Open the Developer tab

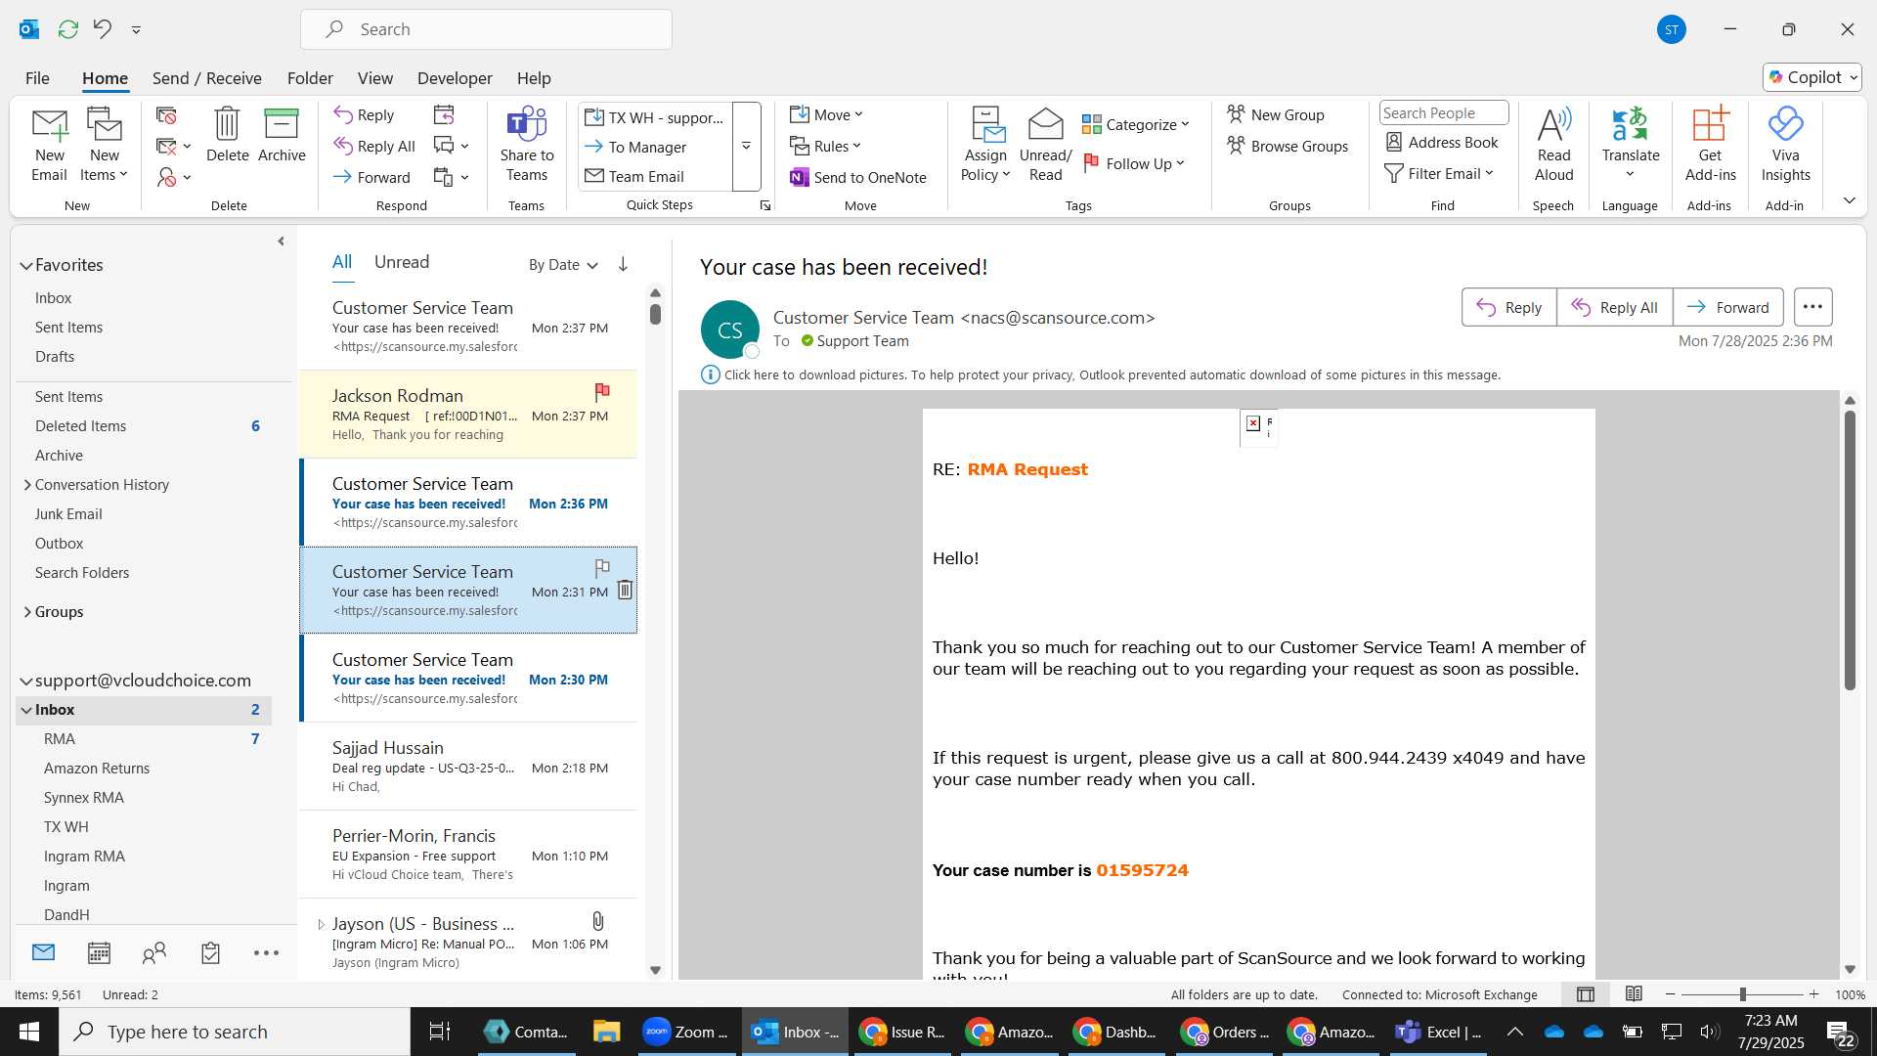point(455,78)
